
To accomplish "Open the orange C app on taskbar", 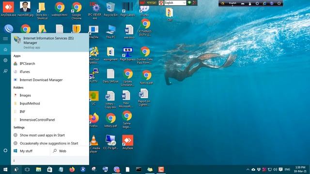I will pyautogui.click(x=161, y=170).
